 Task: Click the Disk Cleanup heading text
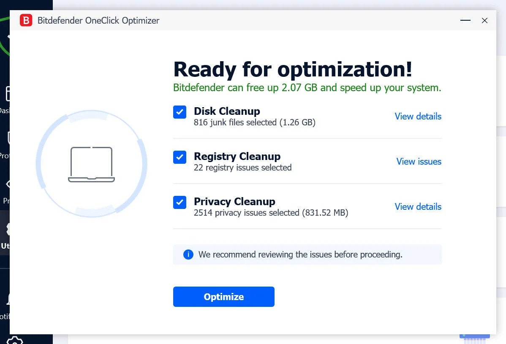tap(227, 111)
